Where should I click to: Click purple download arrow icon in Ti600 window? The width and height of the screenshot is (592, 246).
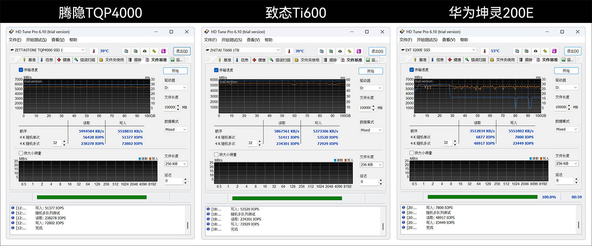click(359, 51)
